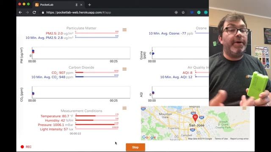
Task: Click the 10 Min. Avg. Ozone: -77 reading
Action: (x=171, y=33)
